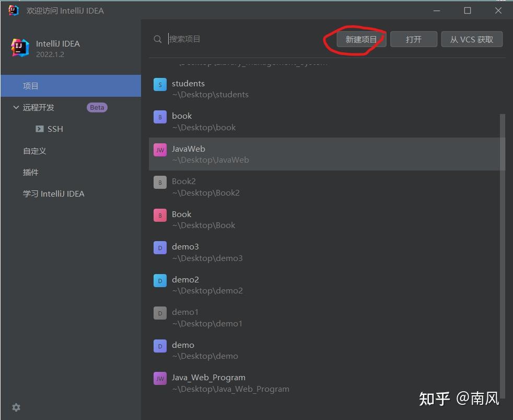Viewport: 513px width, 420px height.
Task: Click the 2022.1.2 version text
Action: coord(50,54)
